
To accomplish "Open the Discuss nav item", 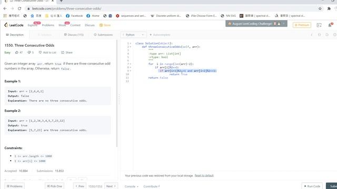I will (90, 25).
